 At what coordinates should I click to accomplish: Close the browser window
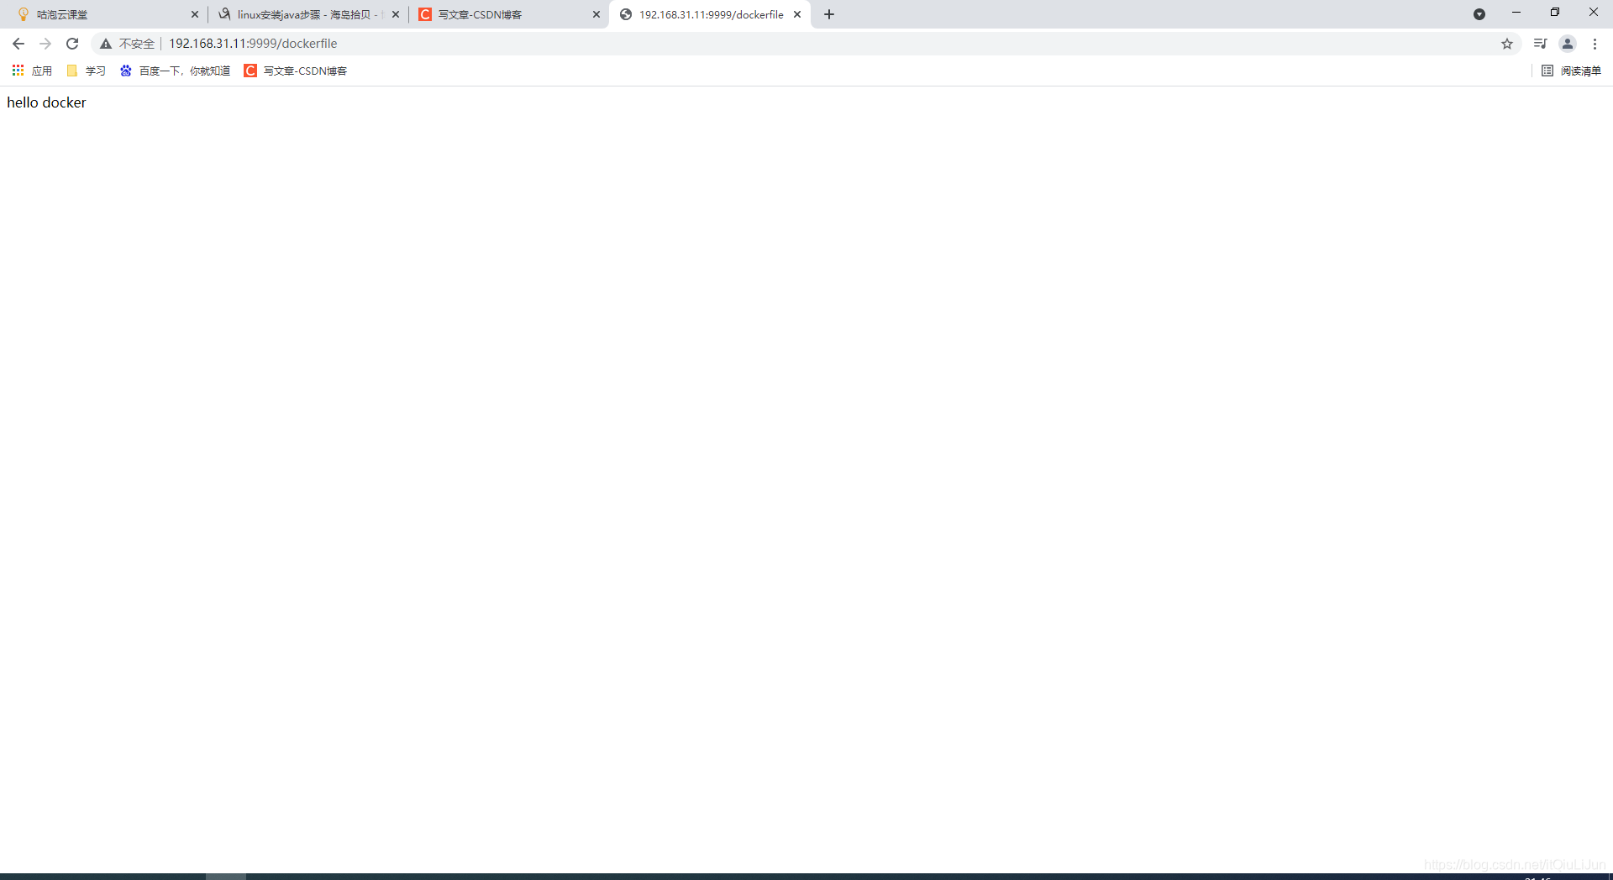coord(1594,13)
